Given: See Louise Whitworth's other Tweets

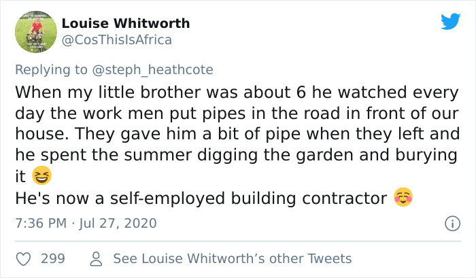Looking at the screenshot, I should pos(232,258).
